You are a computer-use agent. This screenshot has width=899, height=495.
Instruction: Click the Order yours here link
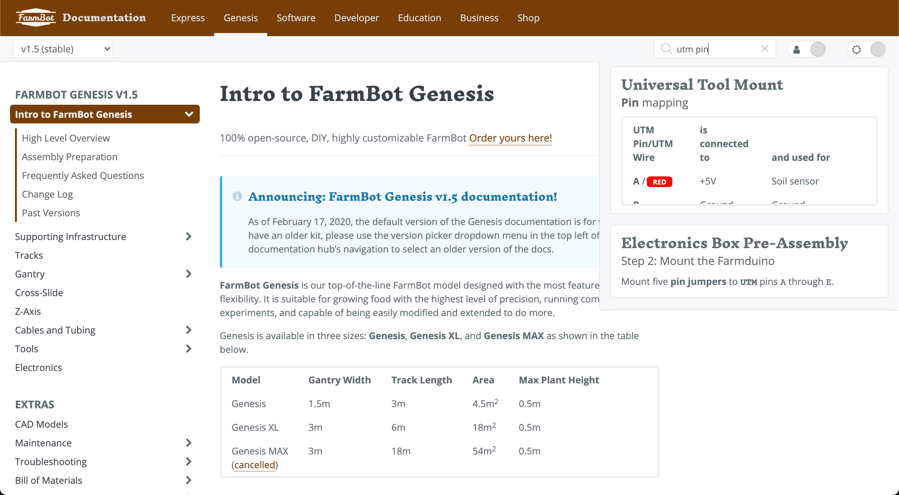tap(510, 138)
